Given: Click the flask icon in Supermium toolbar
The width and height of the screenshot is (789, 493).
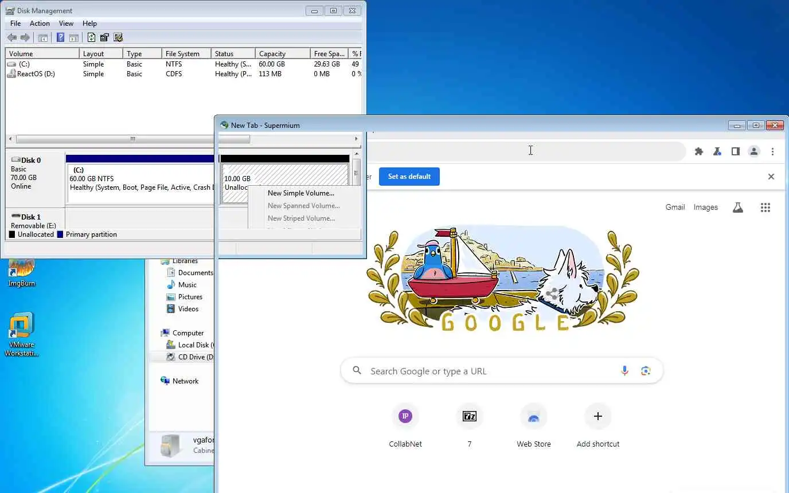Looking at the screenshot, I should click(x=717, y=151).
